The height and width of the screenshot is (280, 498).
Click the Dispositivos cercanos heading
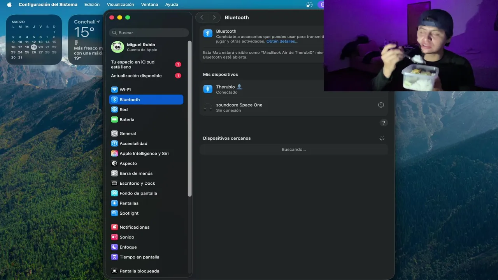tap(227, 138)
